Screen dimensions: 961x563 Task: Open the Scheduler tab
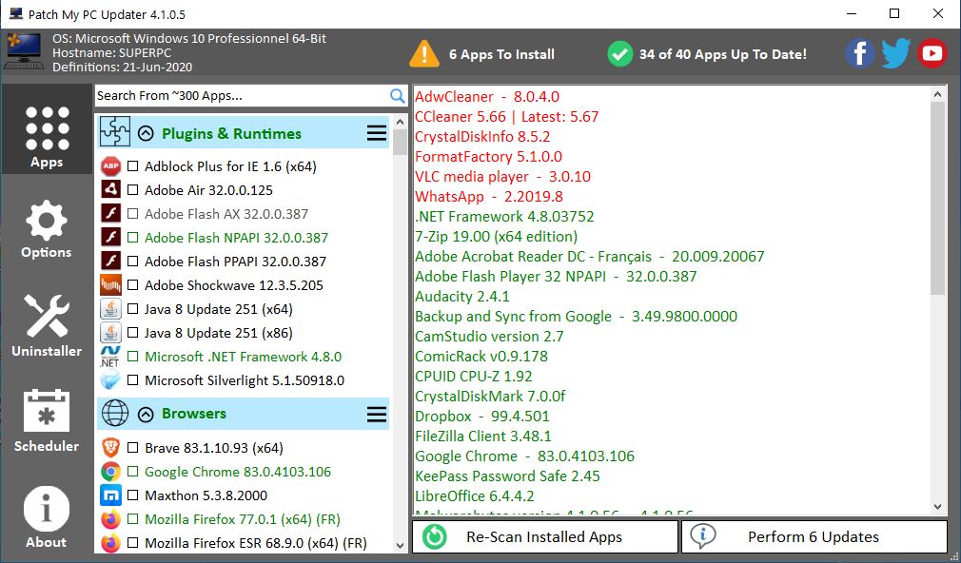(47, 420)
